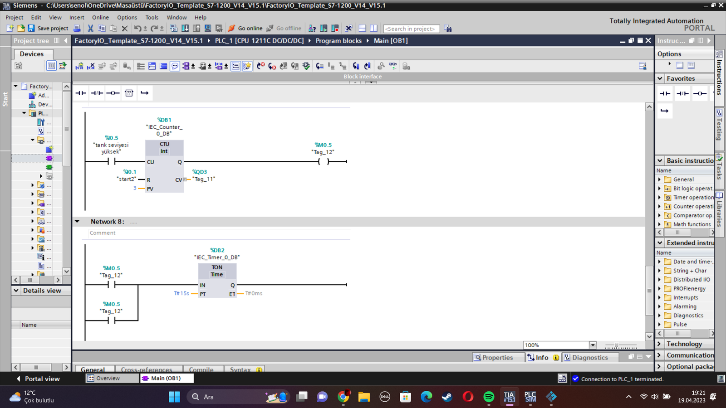
Task: Expand the Technology section
Action: pyautogui.click(x=660, y=344)
